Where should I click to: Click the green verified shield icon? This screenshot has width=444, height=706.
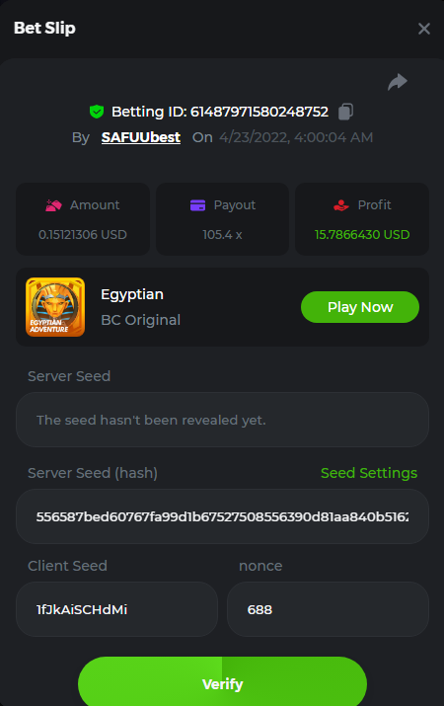[x=97, y=112]
